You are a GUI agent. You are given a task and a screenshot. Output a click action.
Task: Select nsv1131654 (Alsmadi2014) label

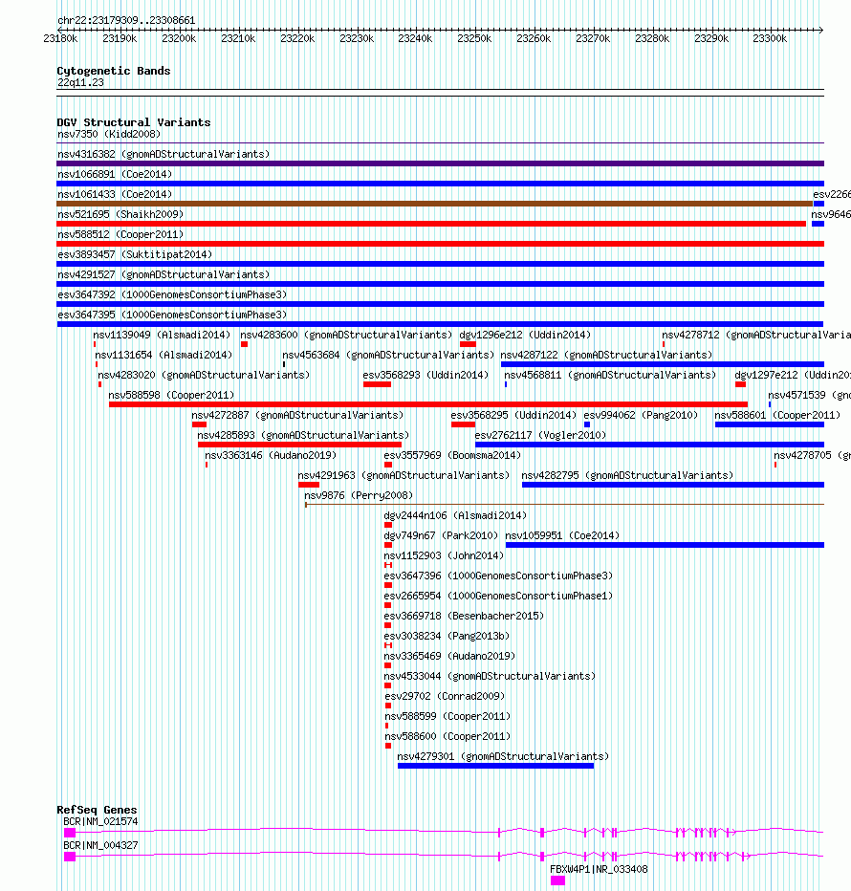164,355
